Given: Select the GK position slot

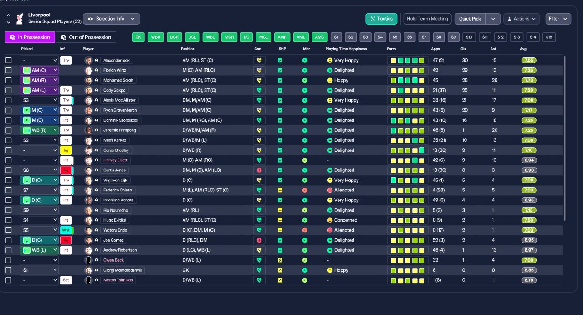Looking at the screenshot, I should 138,37.
